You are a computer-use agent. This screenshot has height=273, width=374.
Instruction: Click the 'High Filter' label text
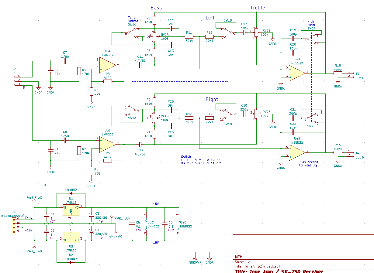point(311,23)
